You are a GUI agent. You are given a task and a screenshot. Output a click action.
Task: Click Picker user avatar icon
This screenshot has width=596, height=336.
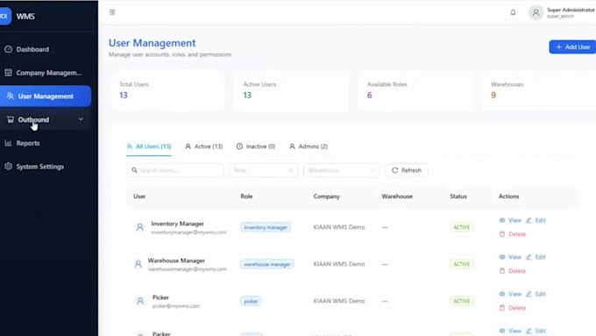[140, 301]
